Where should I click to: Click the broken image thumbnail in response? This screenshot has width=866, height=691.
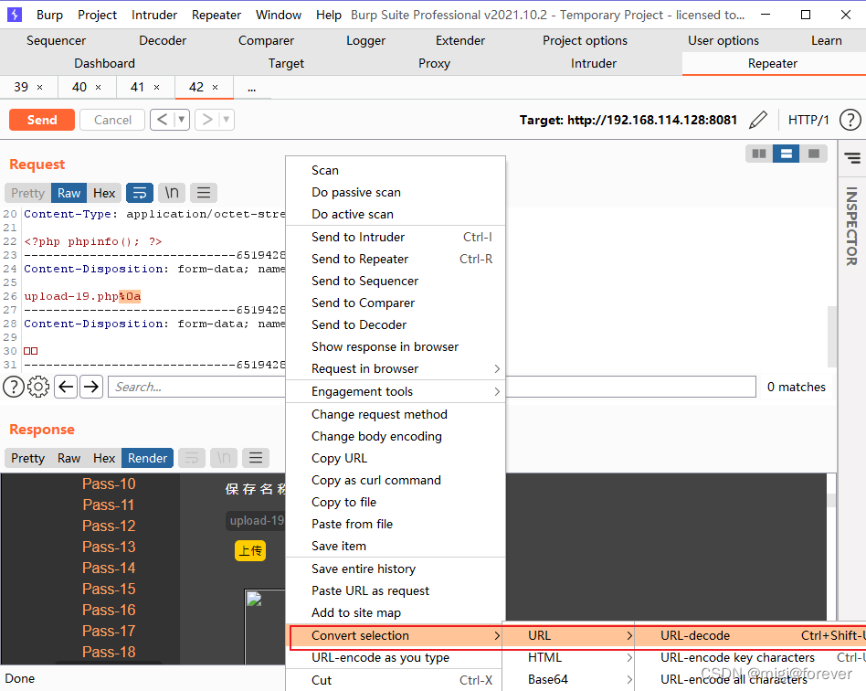pos(254,600)
